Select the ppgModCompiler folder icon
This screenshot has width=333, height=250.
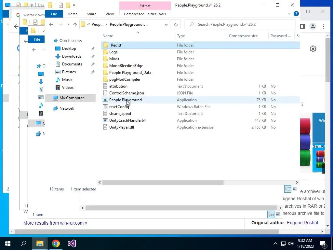pos(105,79)
